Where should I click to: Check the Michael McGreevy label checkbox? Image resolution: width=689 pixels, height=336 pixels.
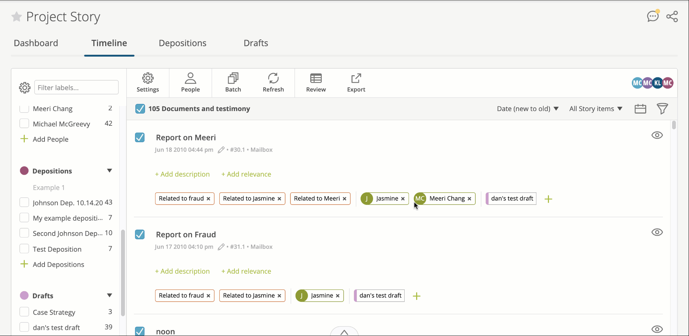pos(24,124)
